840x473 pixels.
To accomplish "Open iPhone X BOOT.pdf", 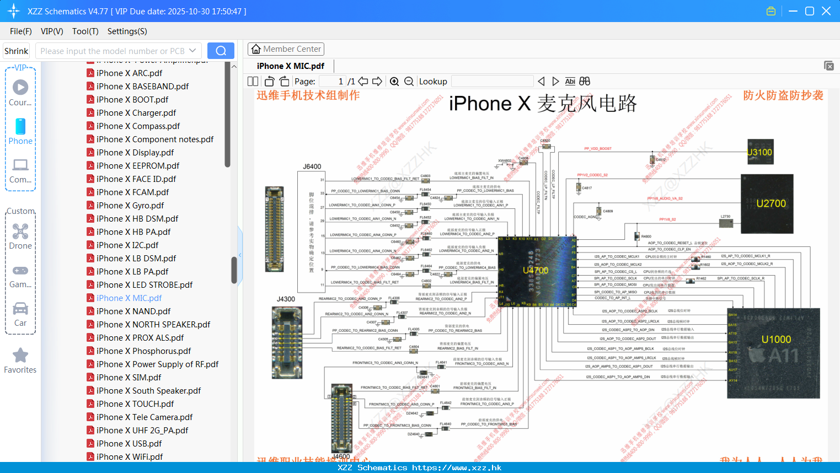I will 132,99.
